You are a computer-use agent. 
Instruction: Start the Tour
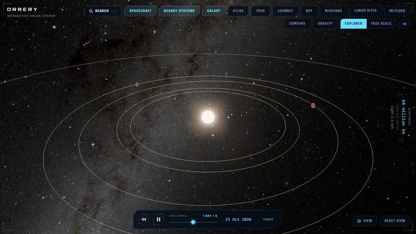[260, 11]
